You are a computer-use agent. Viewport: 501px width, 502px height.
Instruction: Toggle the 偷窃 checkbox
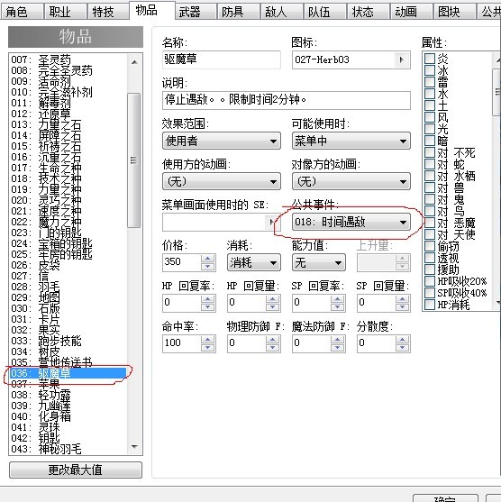430,246
